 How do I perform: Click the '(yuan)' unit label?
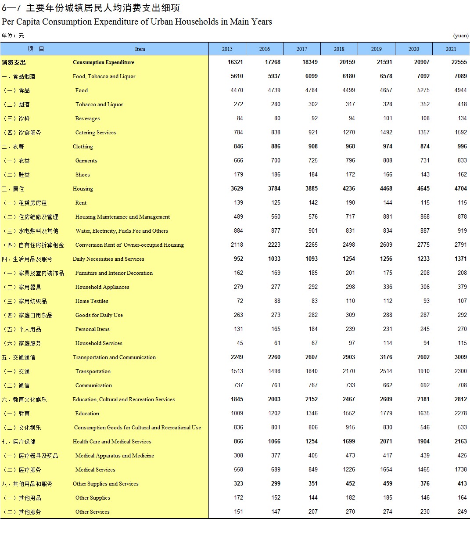[x=461, y=36]
